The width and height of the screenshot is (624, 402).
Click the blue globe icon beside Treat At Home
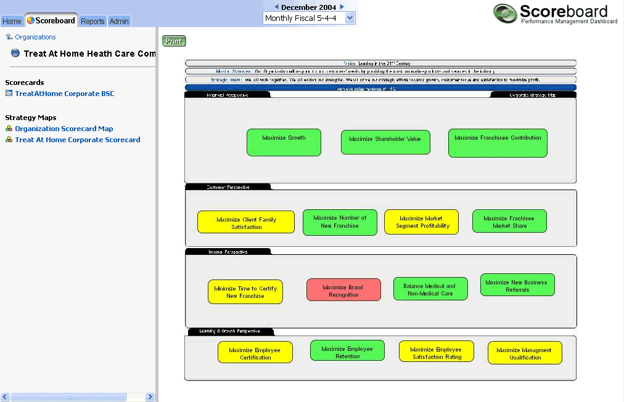(x=15, y=53)
